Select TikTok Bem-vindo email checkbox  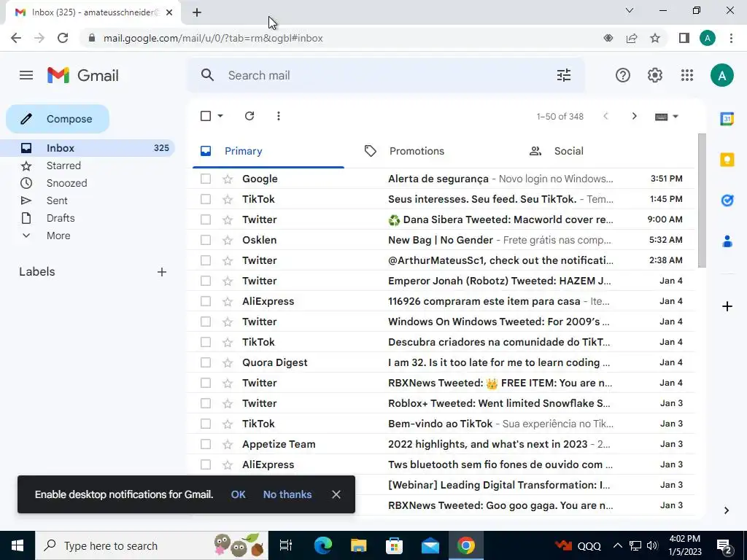click(x=206, y=424)
